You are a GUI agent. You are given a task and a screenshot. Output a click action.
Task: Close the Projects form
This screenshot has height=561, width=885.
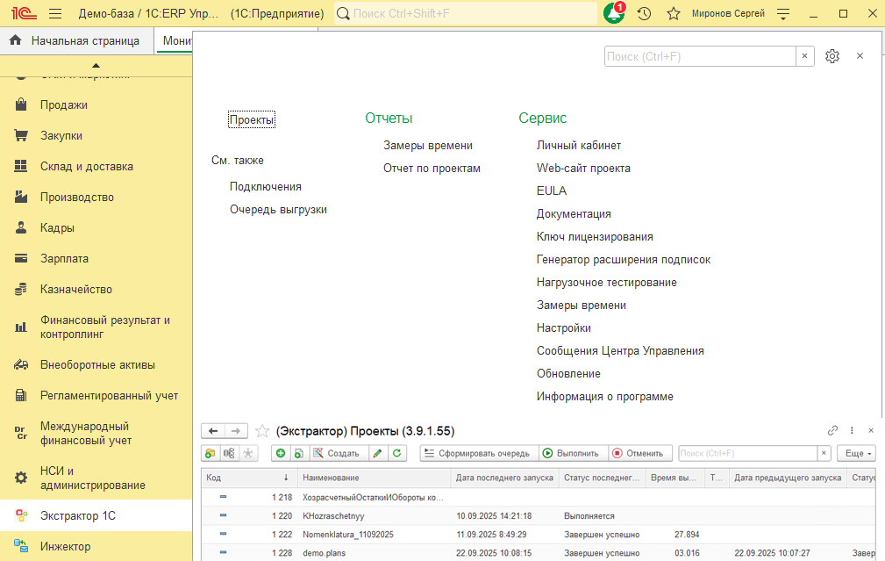(x=871, y=430)
